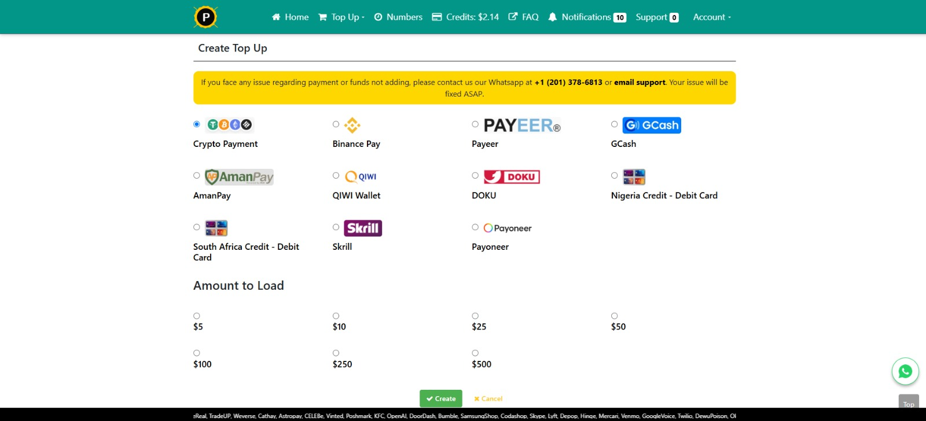
Task: View Credits: $2.14 balance
Action: pos(465,17)
